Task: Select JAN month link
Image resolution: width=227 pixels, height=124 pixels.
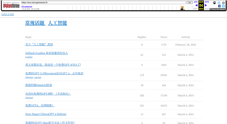Action: coord(195,2)
